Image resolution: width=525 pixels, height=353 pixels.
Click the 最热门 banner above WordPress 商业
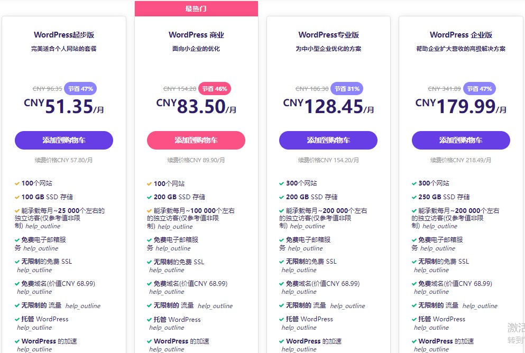(196, 8)
